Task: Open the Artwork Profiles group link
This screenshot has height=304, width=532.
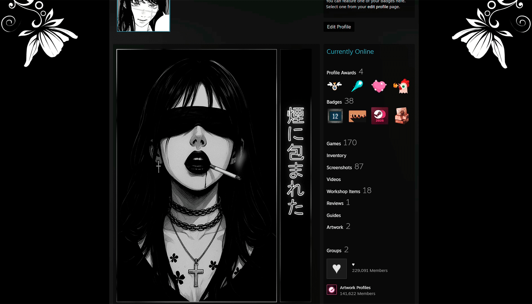Action: pyautogui.click(x=355, y=288)
